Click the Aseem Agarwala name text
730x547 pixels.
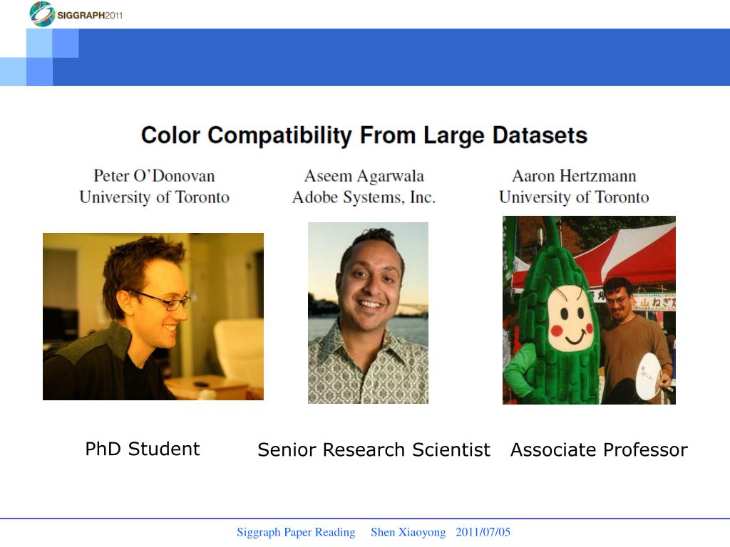pyautogui.click(x=364, y=176)
